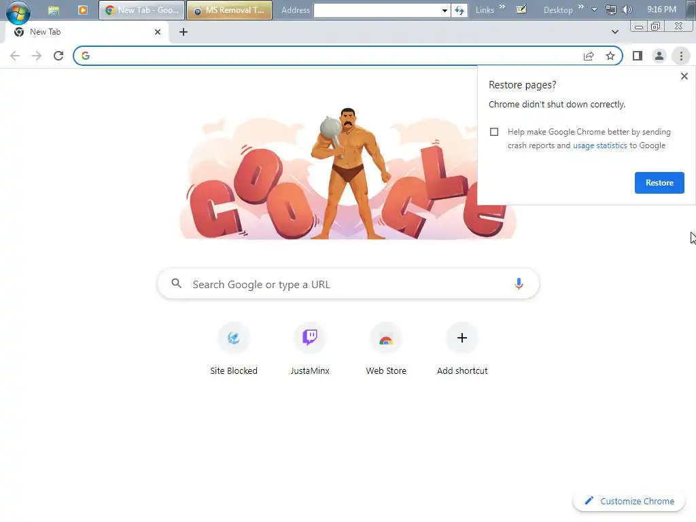Click the Add shortcut plus tile
Viewport: 696px width, 522px height.
pyautogui.click(x=462, y=350)
